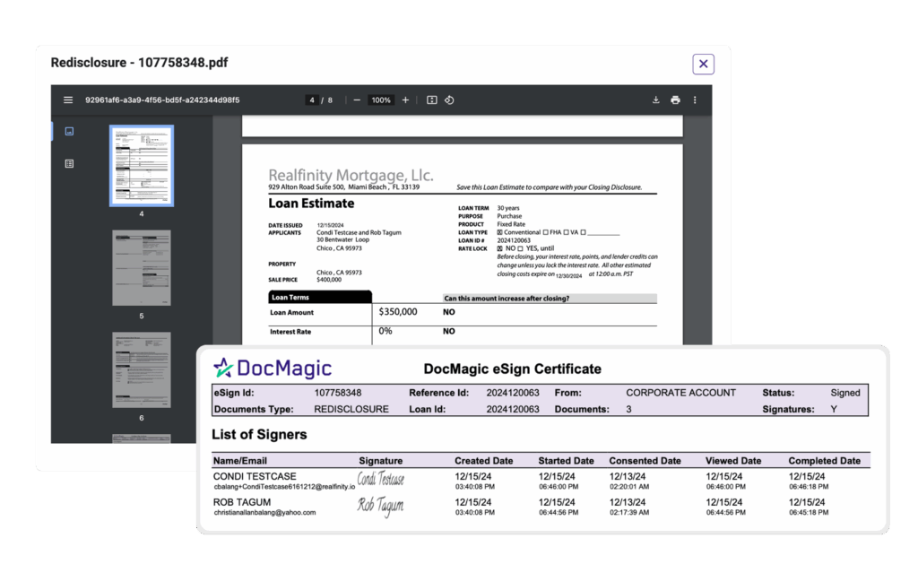The width and height of the screenshot is (918, 564).
Task: Download the PDF document
Action: coord(655,100)
